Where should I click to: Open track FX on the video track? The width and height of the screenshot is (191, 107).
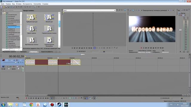point(14,60)
